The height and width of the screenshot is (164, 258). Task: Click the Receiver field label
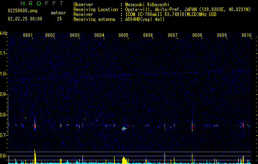(x=83, y=14)
